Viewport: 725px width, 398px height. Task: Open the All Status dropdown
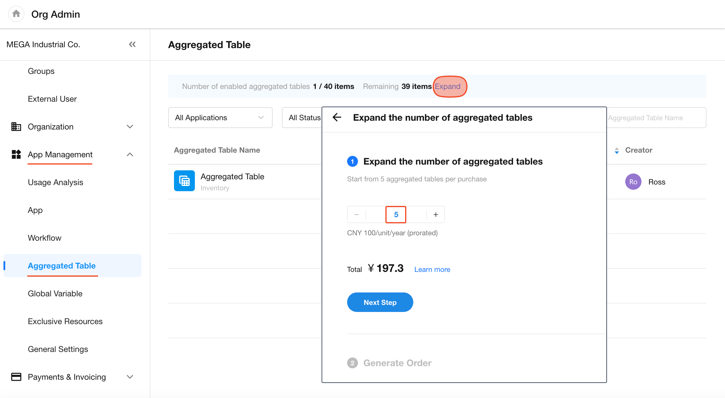click(303, 118)
